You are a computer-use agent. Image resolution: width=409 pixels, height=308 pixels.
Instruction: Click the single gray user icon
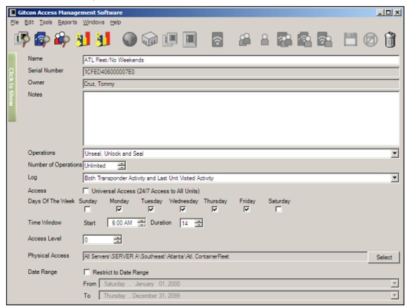coord(265,40)
